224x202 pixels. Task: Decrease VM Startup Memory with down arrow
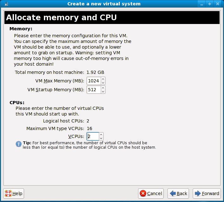[103, 92]
